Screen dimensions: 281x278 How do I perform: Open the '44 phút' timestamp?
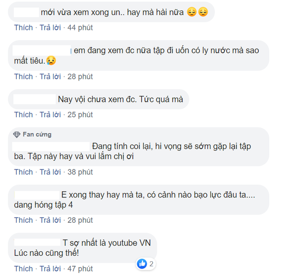point(80,28)
